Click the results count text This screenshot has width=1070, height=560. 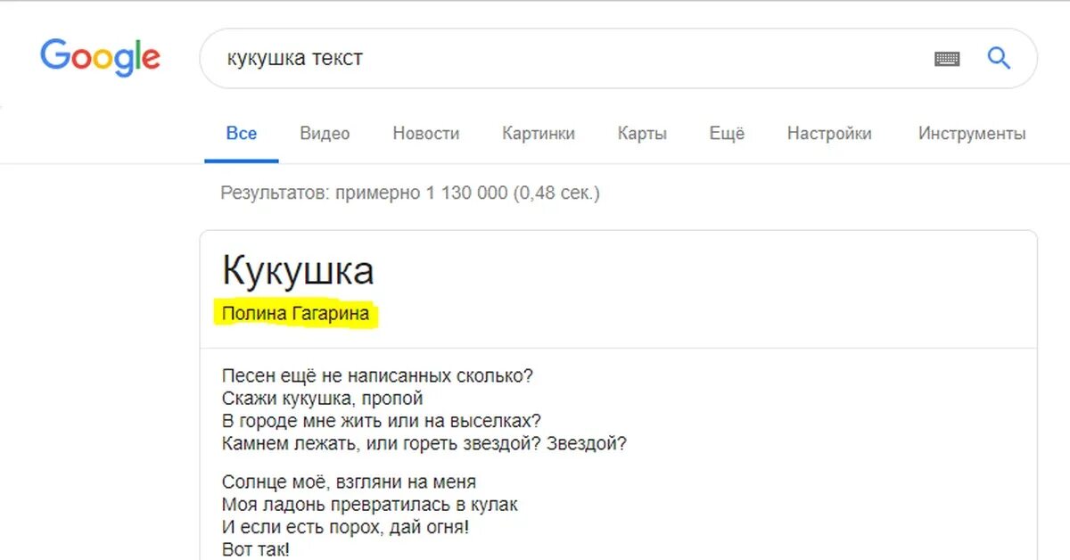[x=410, y=193]
